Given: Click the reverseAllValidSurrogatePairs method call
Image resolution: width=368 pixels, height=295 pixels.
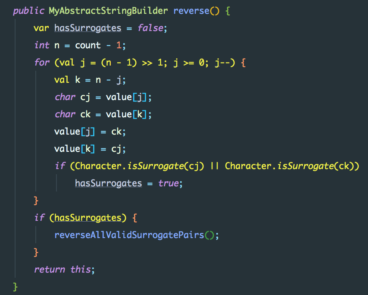Looking at the screenshot, I should [x=134, y=235].
